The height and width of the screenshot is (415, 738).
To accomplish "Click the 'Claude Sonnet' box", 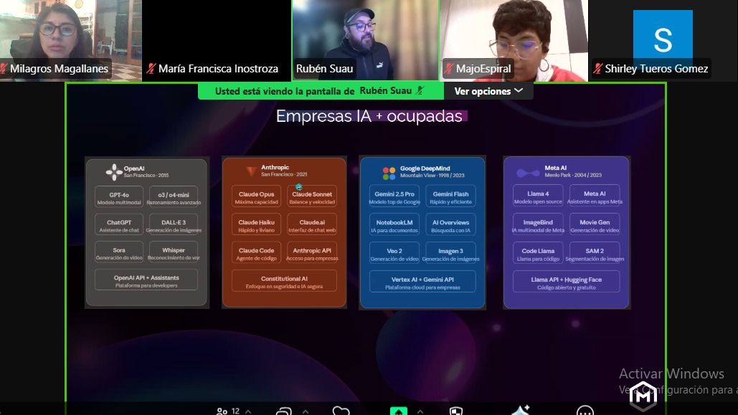I will 312,197.
